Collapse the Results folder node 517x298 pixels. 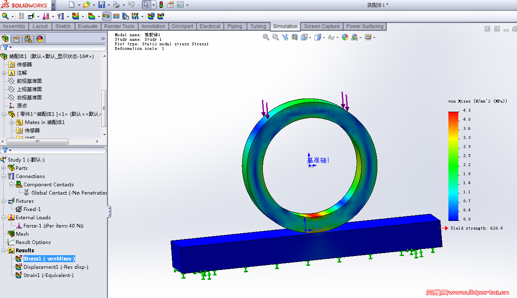4,251
